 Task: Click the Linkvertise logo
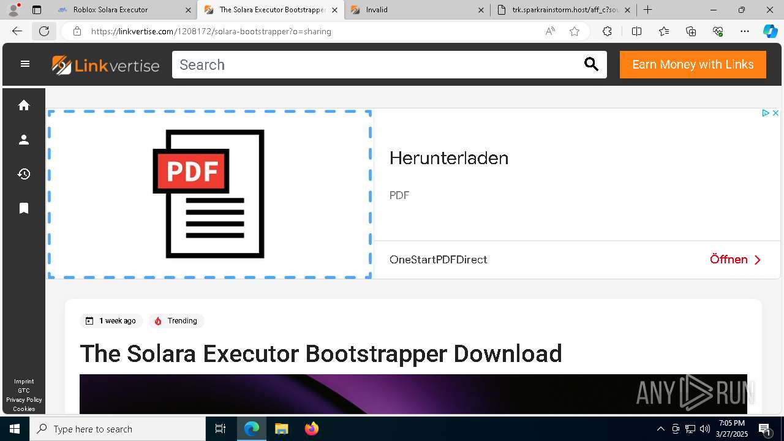[105, 65]
